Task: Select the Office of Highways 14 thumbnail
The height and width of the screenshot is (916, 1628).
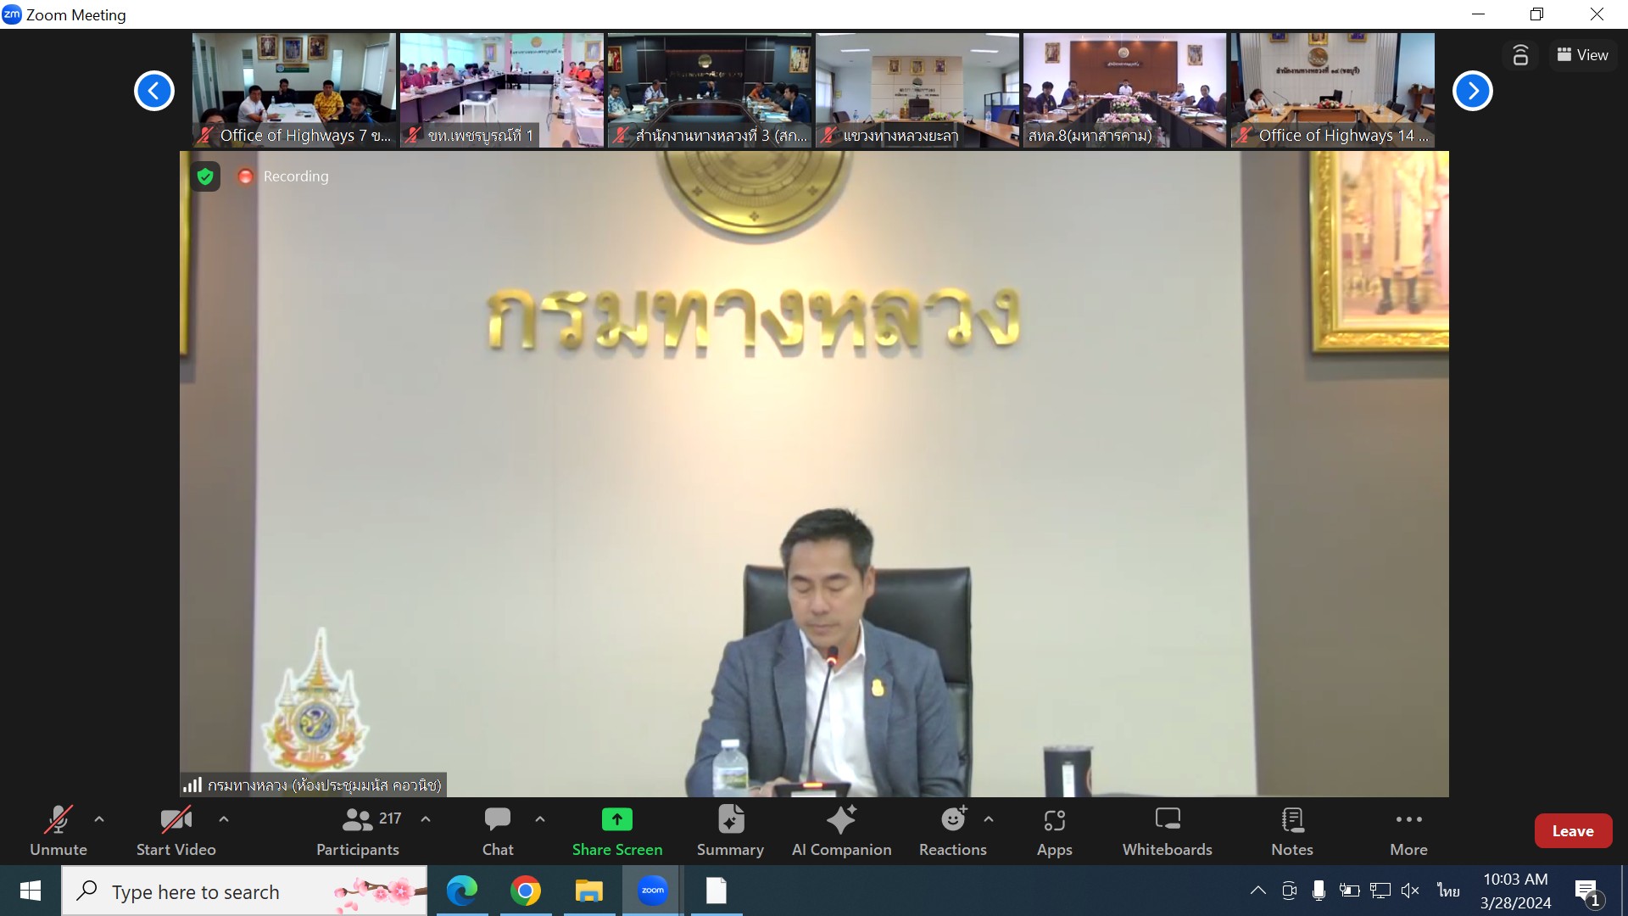Action: click(1332, 90)
